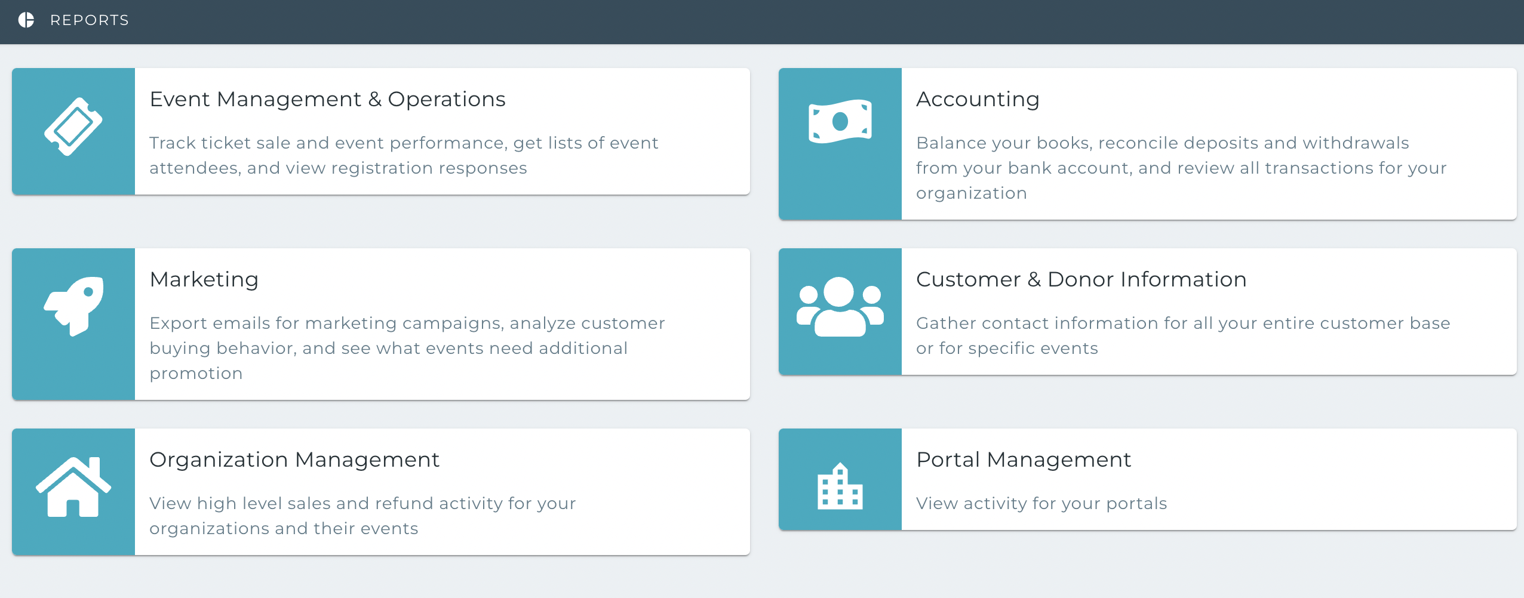
Task: Open the Accounting reports title
Action: 978,99
